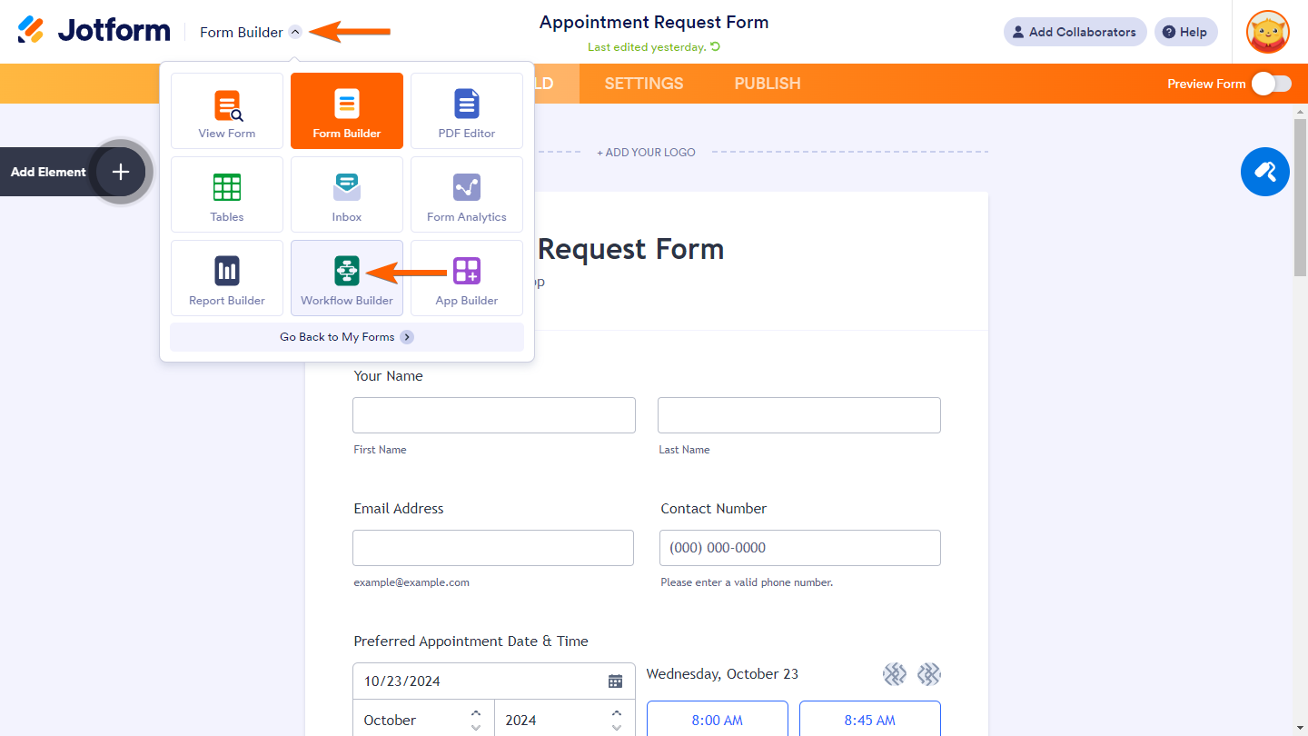This screenshot has width=1308, height=736.
Task: Open Jotform Tables
Action: click(227, 194)
